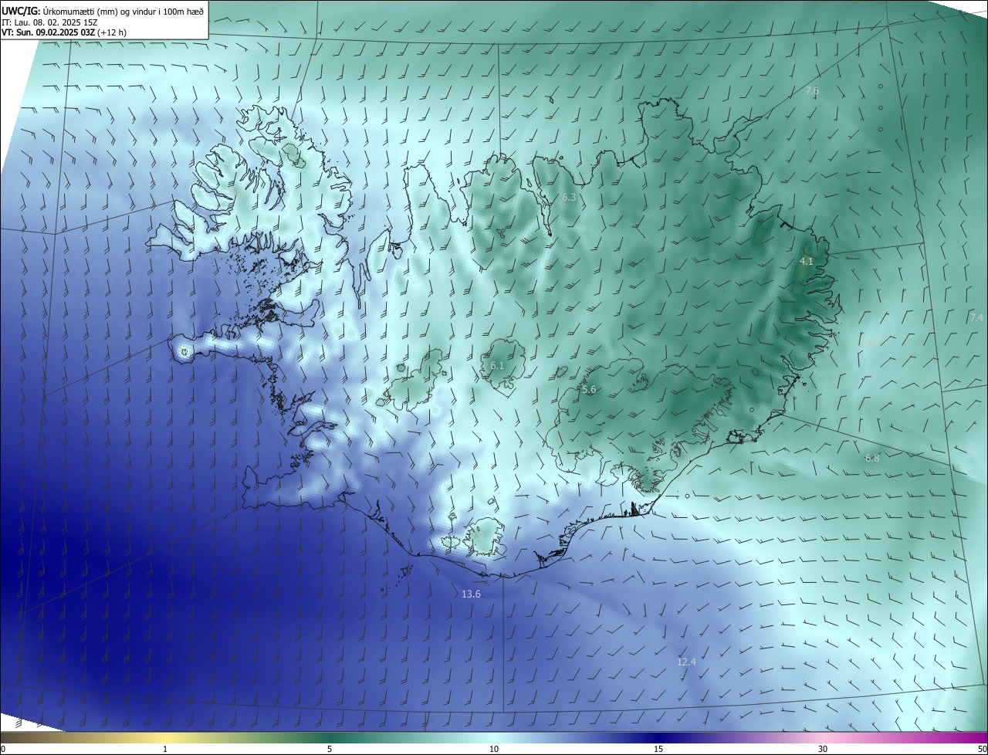Click the 4.1 value in eastern Iceland
The image size is (988, 755).
pos(806,262)
